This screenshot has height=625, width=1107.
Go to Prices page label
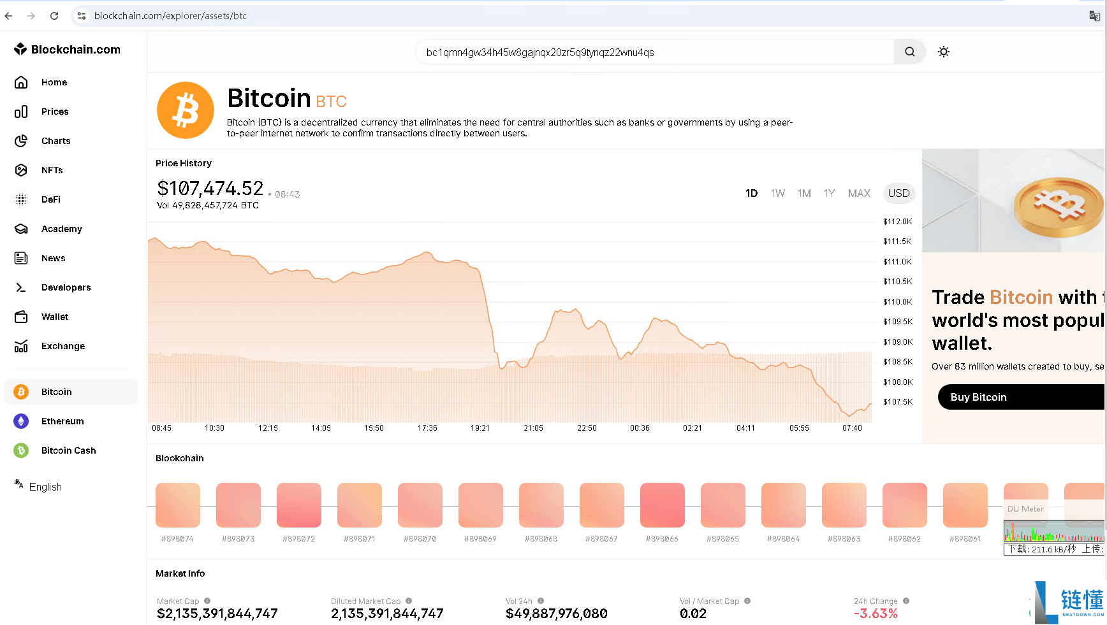[x=55, y=111]
